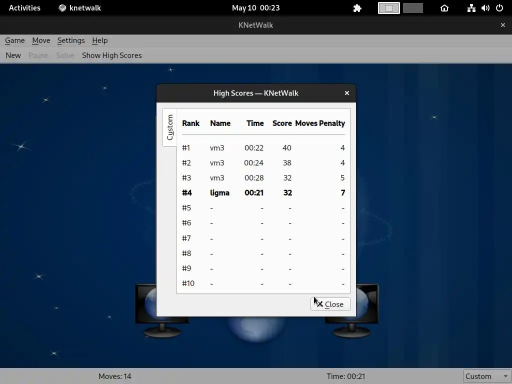Click the knetwalk app menu in top bar

pos(79,8)
